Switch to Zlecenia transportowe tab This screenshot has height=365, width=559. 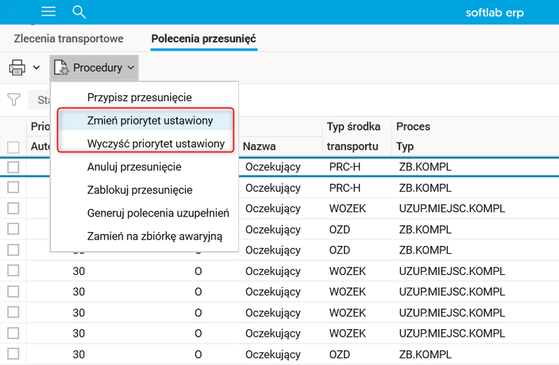tap(69, 38)
